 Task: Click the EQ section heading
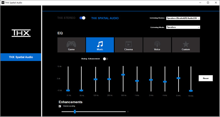pyautogui.click(x=60, y=33)
